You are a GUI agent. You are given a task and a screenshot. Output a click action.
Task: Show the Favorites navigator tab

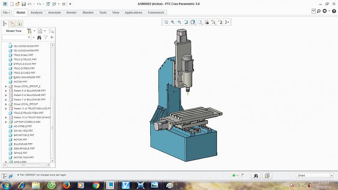tap(19, 24)
